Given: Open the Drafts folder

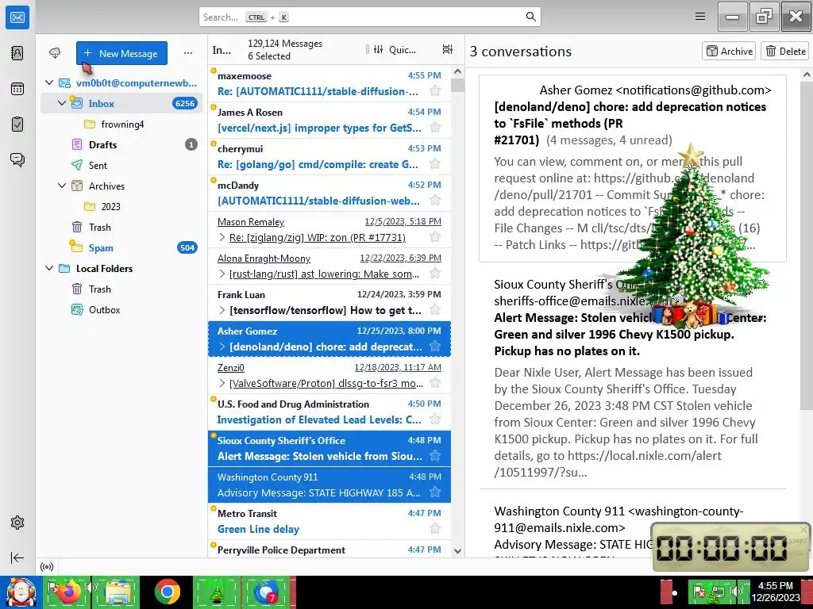Looking at the screenshot, I should pyautogui.click(x=121, y=144).
